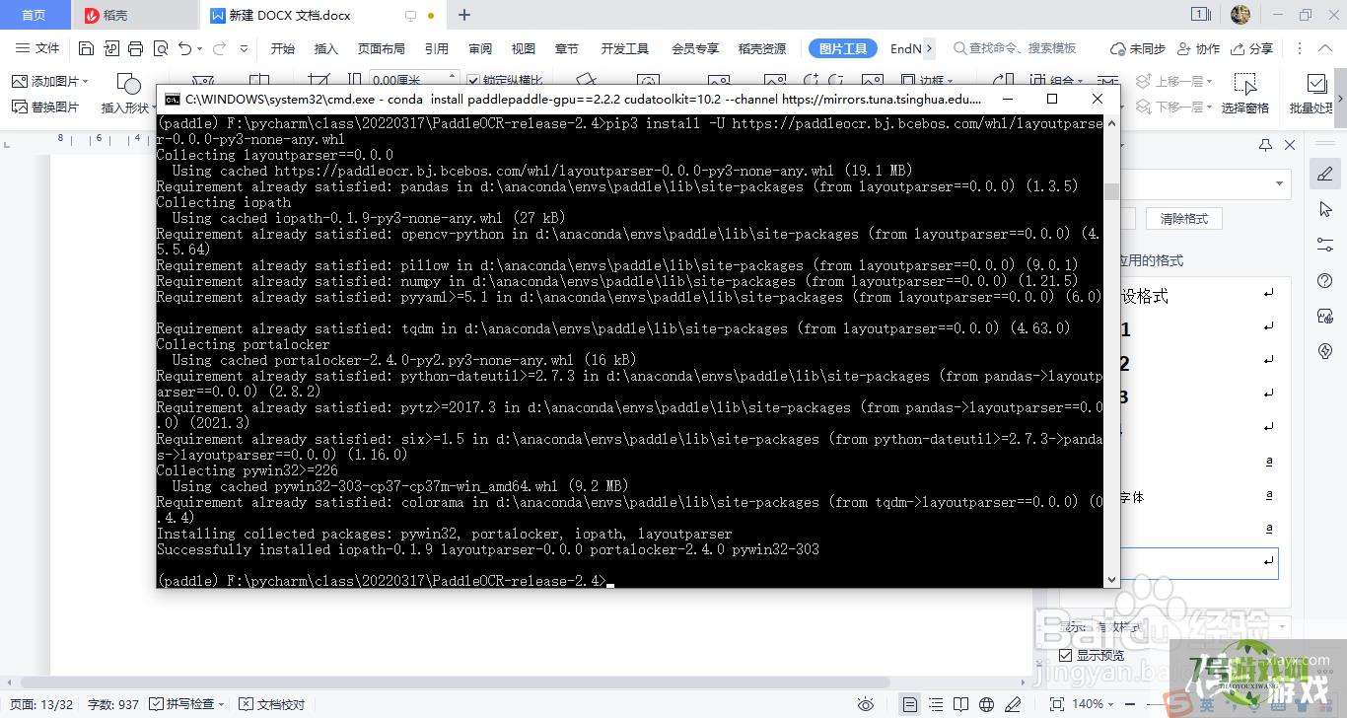Screen dimensions: 1347x718
Task: Click the styles pen icon in sidebar
Action: pos(1325,175)
